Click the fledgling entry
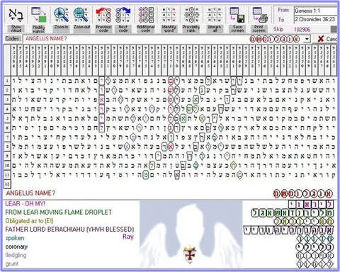 pos(16,255)
